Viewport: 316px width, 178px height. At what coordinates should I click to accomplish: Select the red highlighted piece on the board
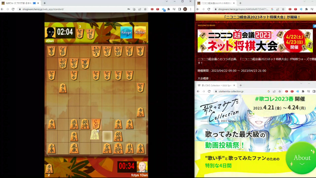[96, 124]
